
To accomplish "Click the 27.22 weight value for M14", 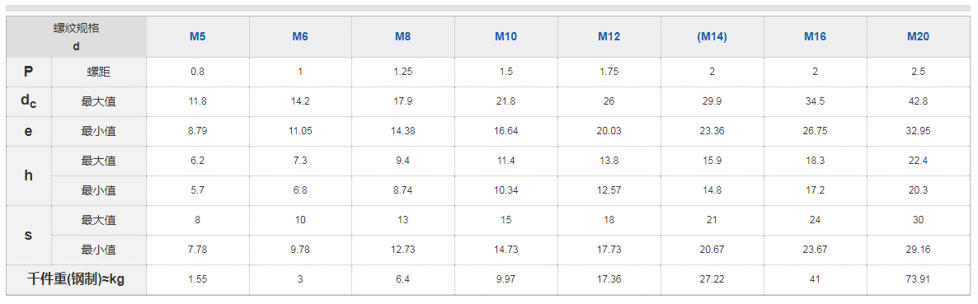I will tap(712, 280).
